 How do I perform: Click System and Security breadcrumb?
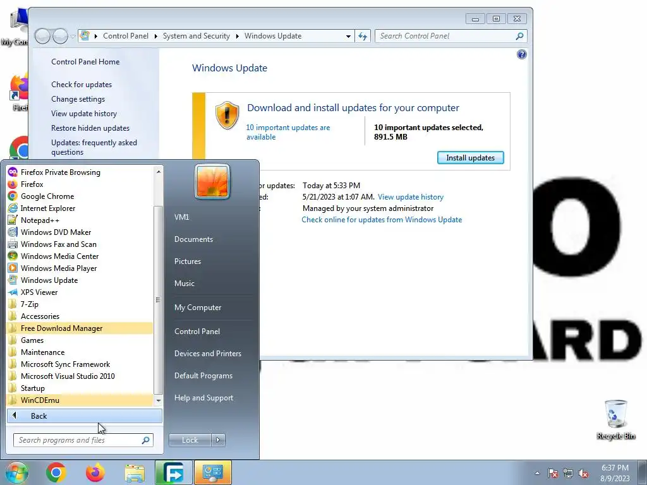197,36
